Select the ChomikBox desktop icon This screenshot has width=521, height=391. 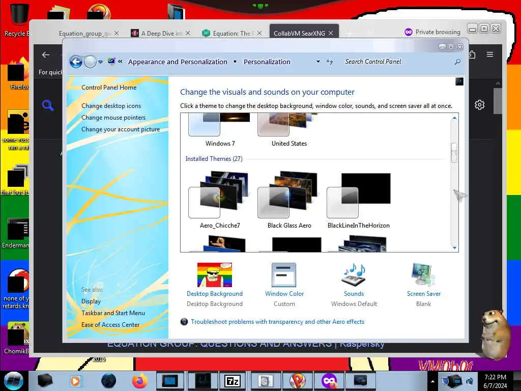(17, 338)
